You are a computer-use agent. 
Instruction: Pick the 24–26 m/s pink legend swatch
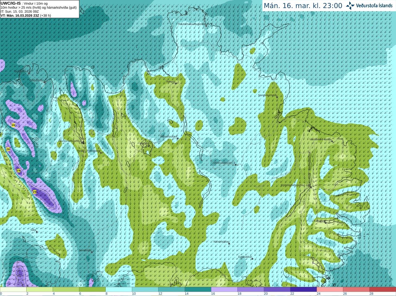(330, 290)
